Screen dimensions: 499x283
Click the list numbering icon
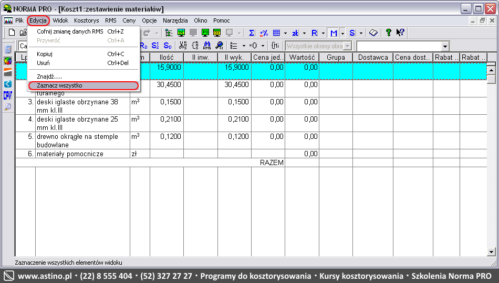(234, 46)
